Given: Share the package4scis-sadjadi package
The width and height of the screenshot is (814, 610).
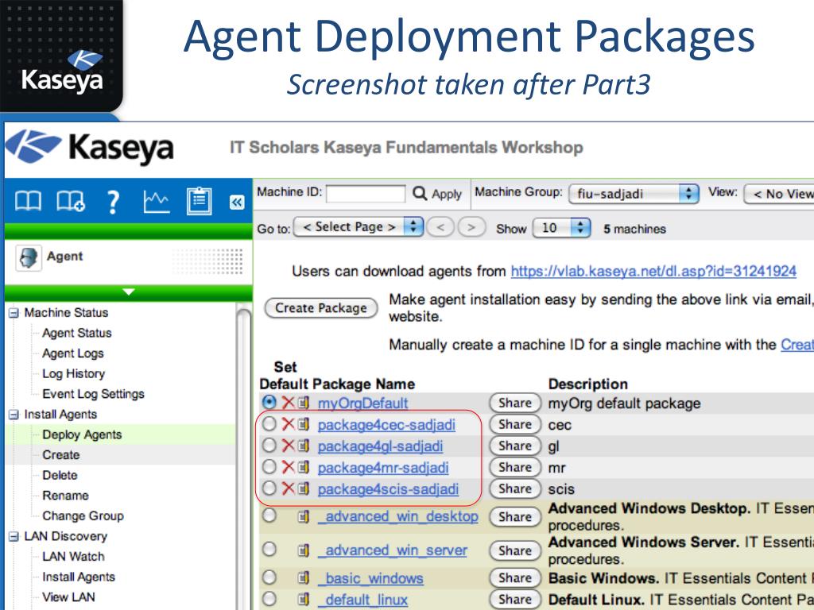Looking at the screenshot, I should pos(515,488).
